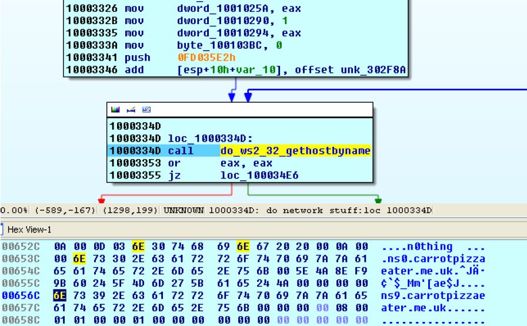Select the Hex View-1 tab
This screenshot has height=326, width=527.
coord(31,230)
